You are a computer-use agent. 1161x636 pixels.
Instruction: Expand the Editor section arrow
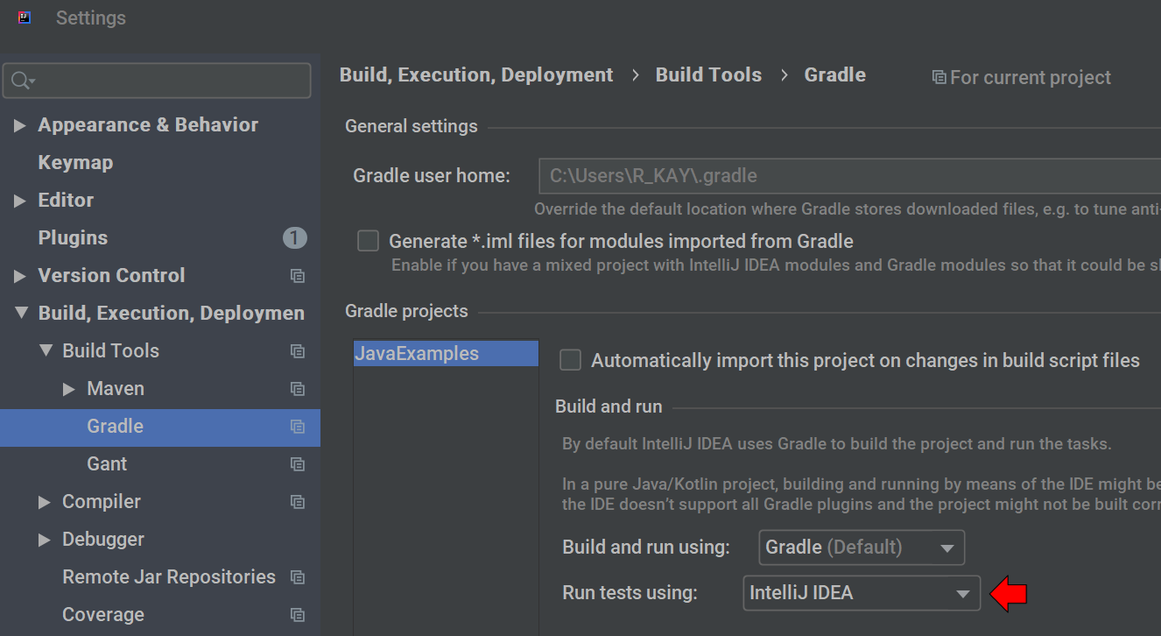(x=19, y=201)
